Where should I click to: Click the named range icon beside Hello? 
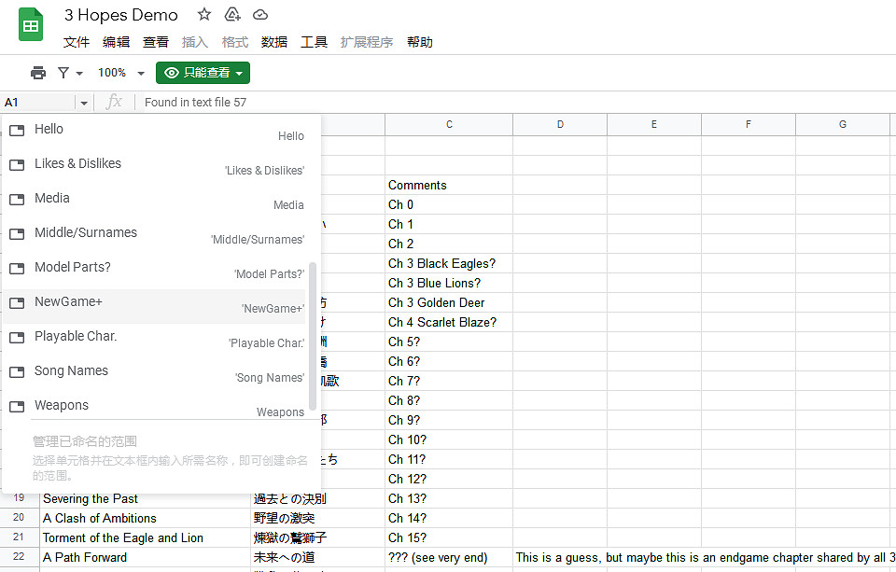17,131
